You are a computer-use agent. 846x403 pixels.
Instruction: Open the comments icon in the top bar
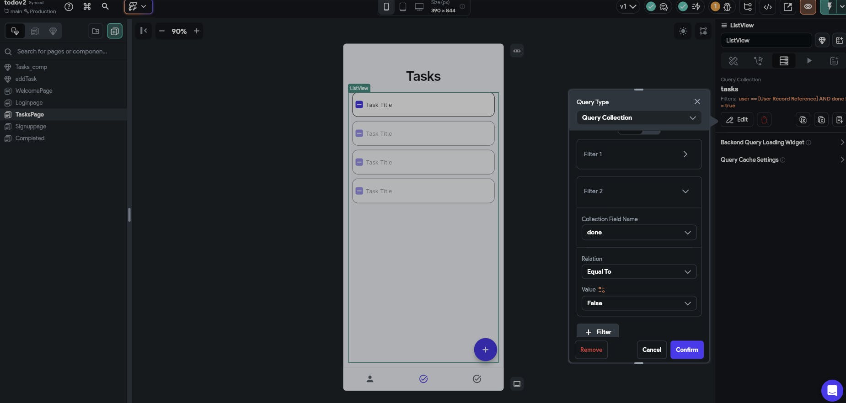664,6
